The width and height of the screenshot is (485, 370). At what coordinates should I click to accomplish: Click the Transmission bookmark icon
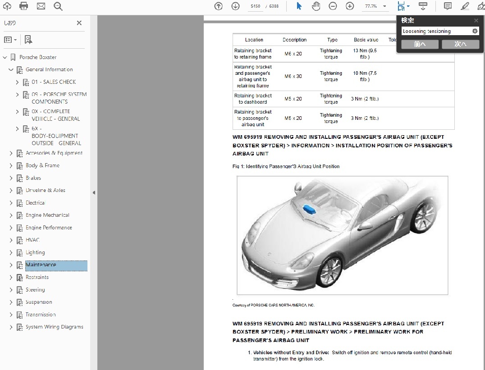(19, 315)
